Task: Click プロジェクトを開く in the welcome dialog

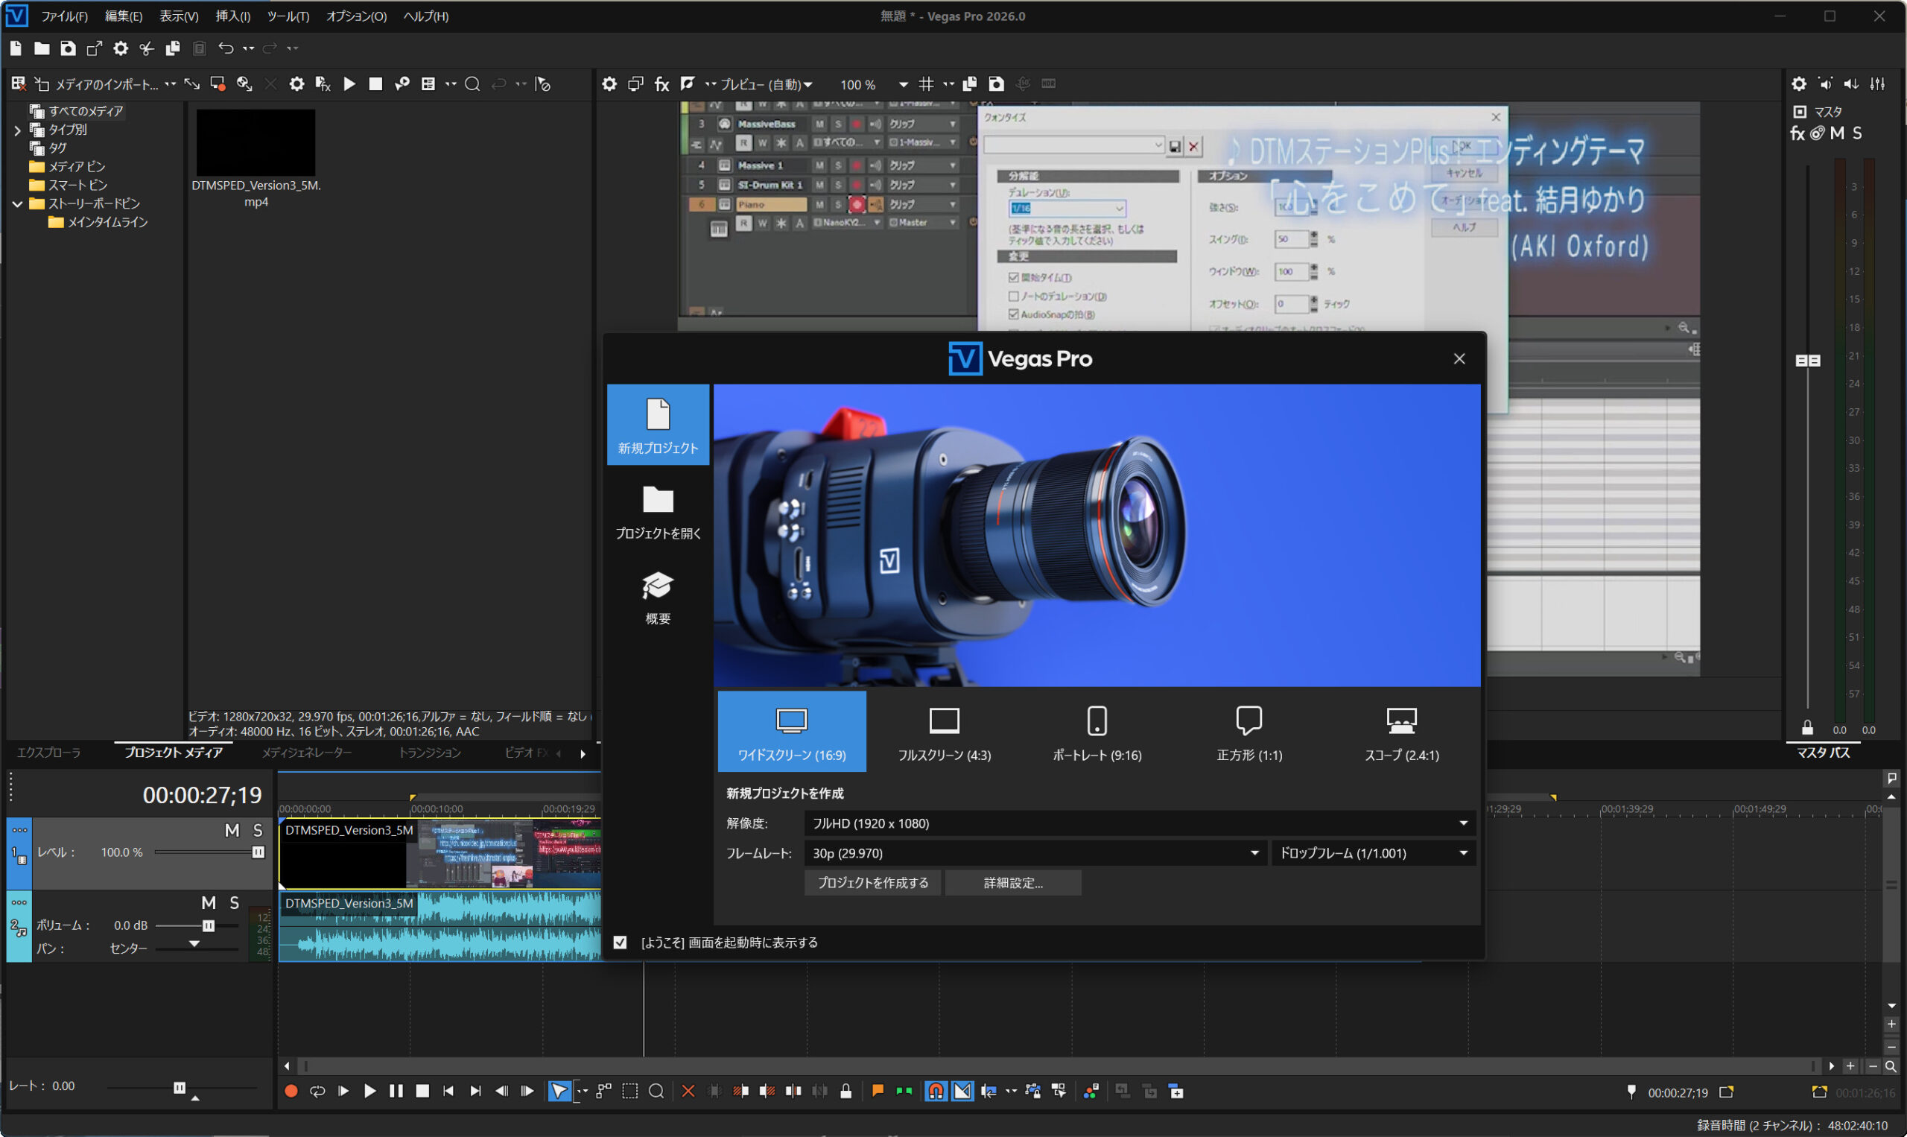Action: click(658, 512)
